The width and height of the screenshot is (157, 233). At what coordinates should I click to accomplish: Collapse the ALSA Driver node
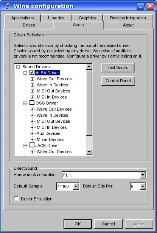pos(25,73)
